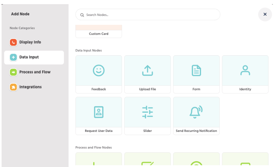The width and height of the screenshot is (277, 167).
Task: Select the Upload File arrow icon
Action: (x=147, y=70)
